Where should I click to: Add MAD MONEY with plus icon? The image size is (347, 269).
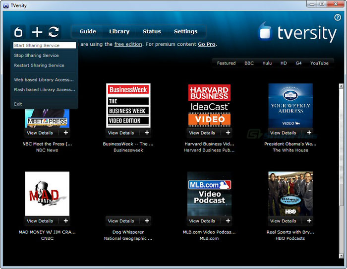66,221
